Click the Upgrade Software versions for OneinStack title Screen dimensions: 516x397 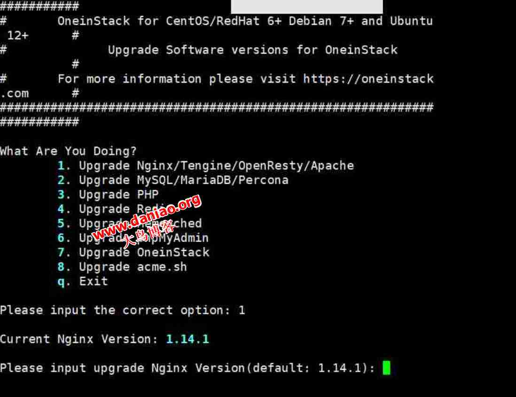click(253, 50)
